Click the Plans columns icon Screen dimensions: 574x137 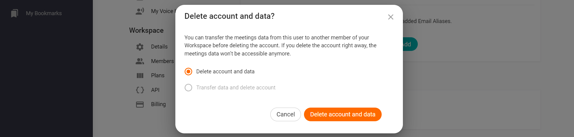(140, 75)
